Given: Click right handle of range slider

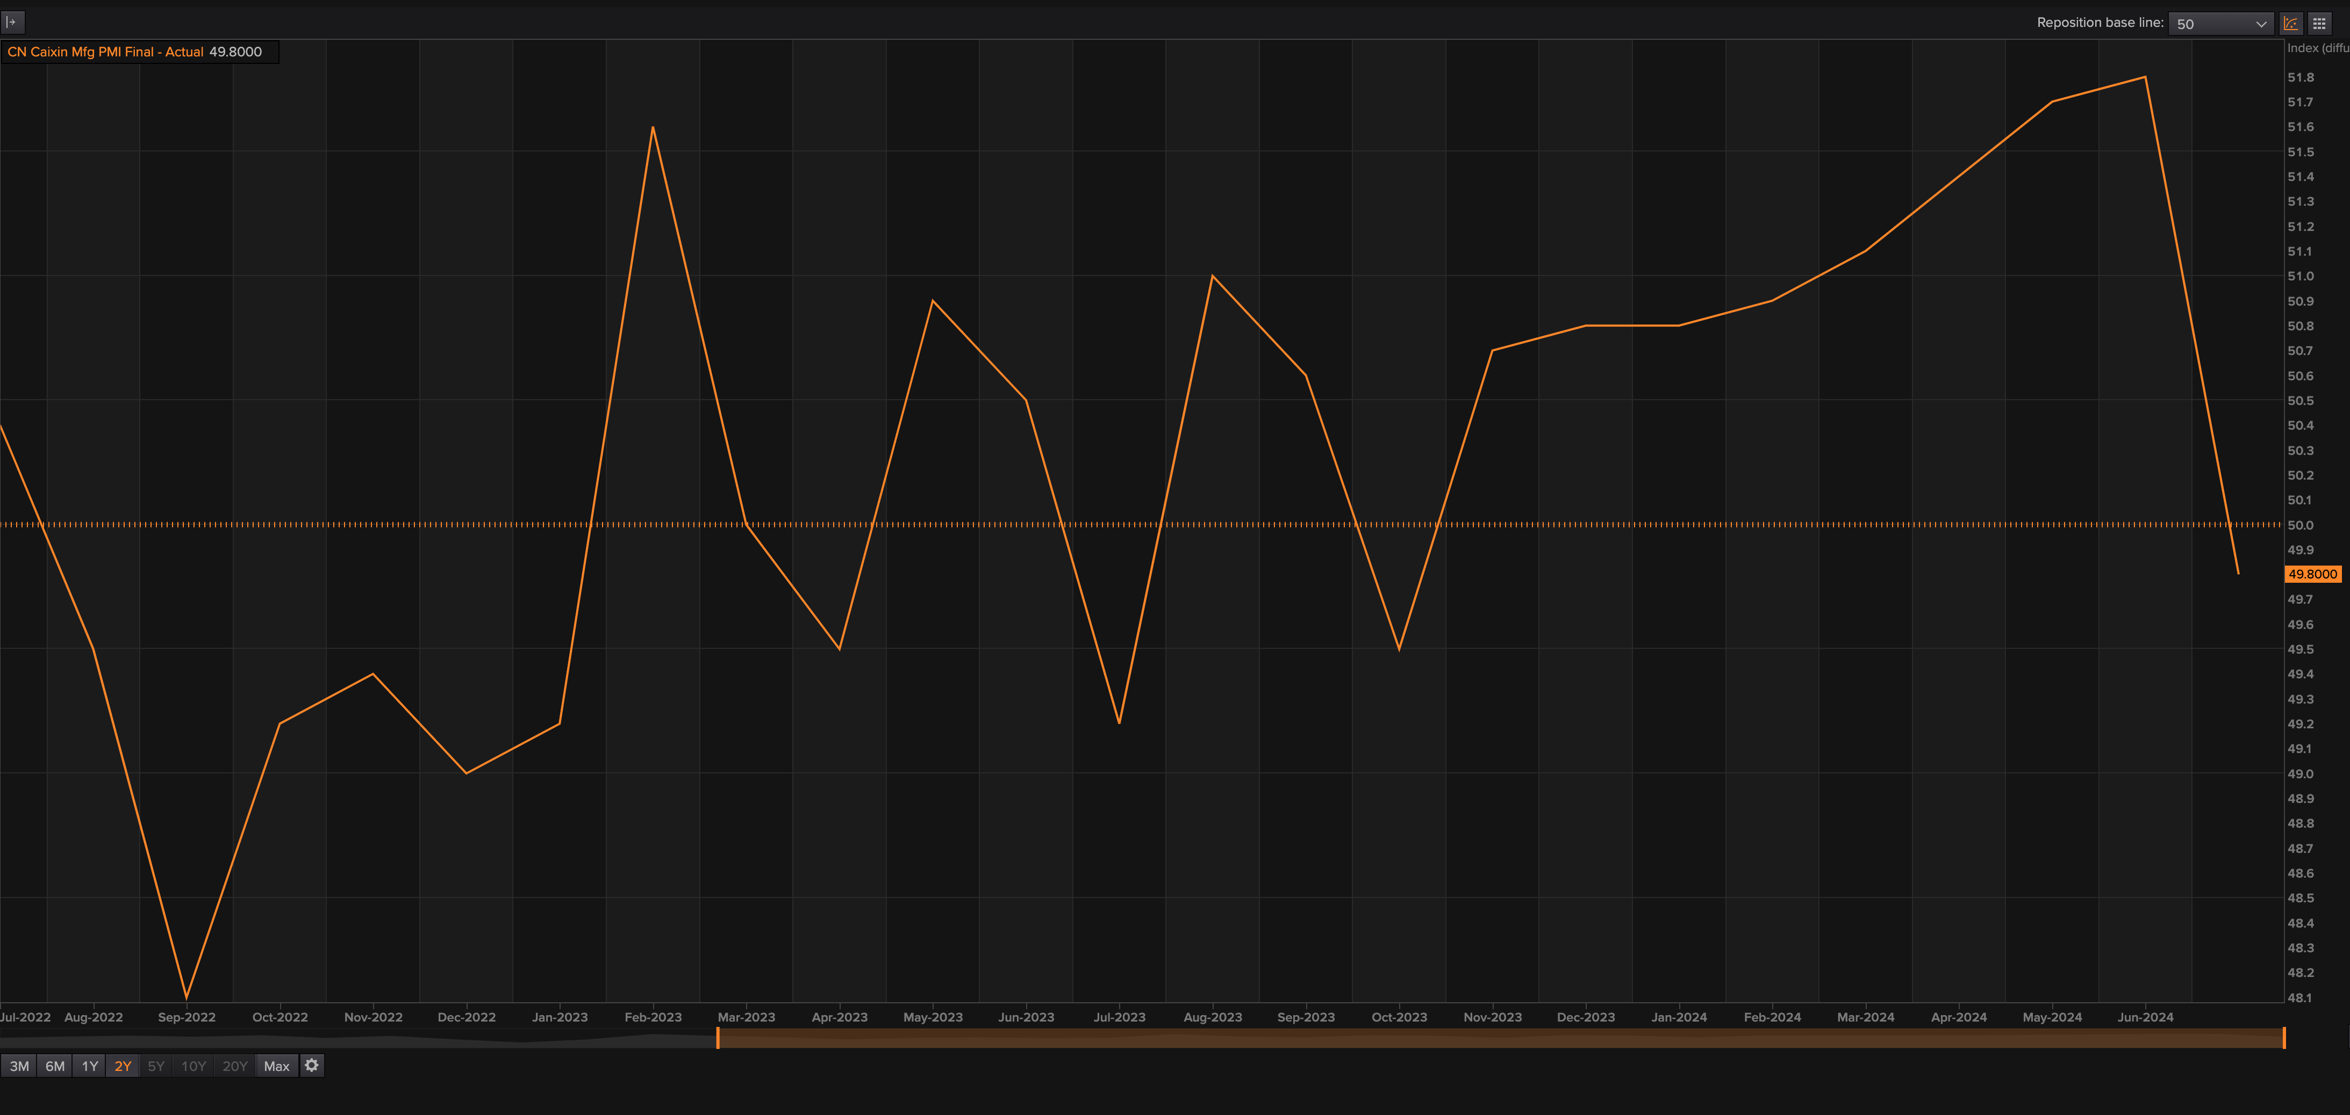Looking at the screenshot, I should pos(2283,1038).
